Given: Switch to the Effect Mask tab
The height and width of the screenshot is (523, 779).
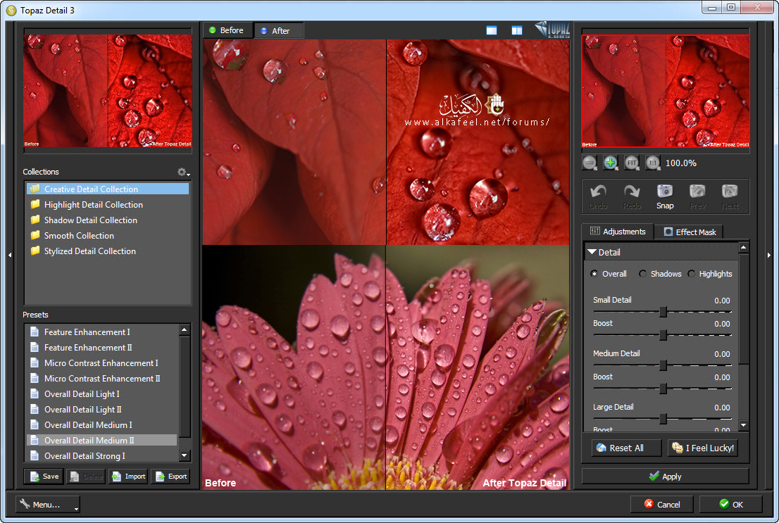Looking at the screenshot, I should coord(688,232).
